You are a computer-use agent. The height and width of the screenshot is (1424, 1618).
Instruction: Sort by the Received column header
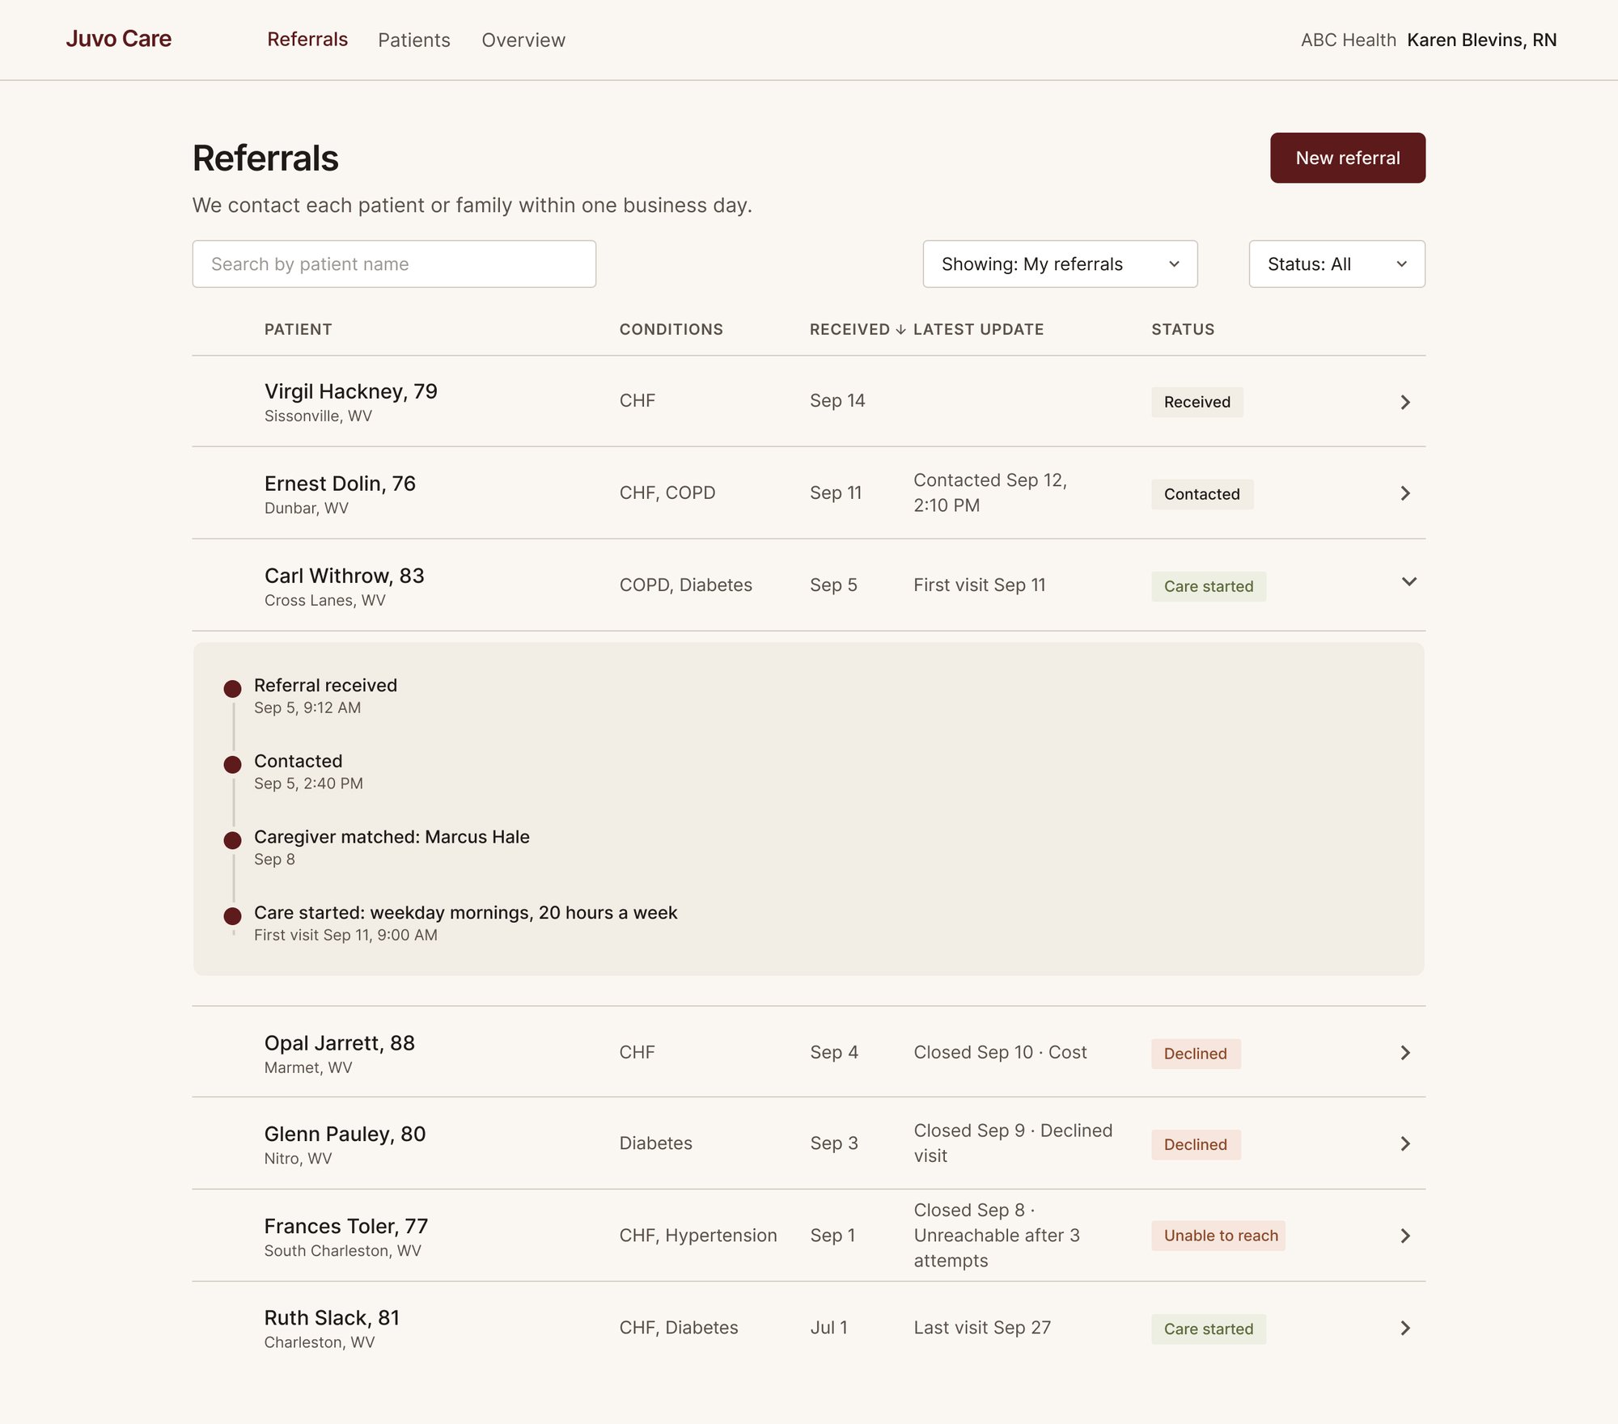point(857,329)
